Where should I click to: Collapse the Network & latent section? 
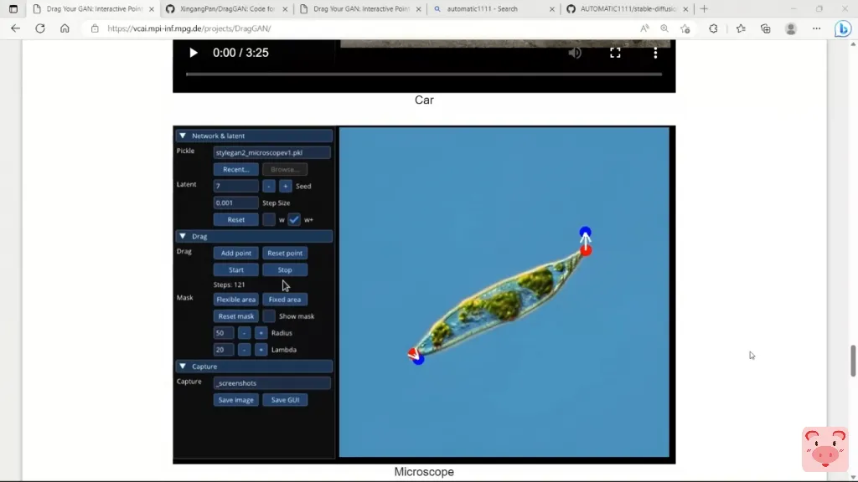(183, 136)
